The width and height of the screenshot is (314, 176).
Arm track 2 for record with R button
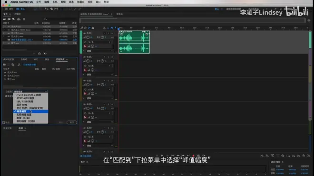[112, 57]
